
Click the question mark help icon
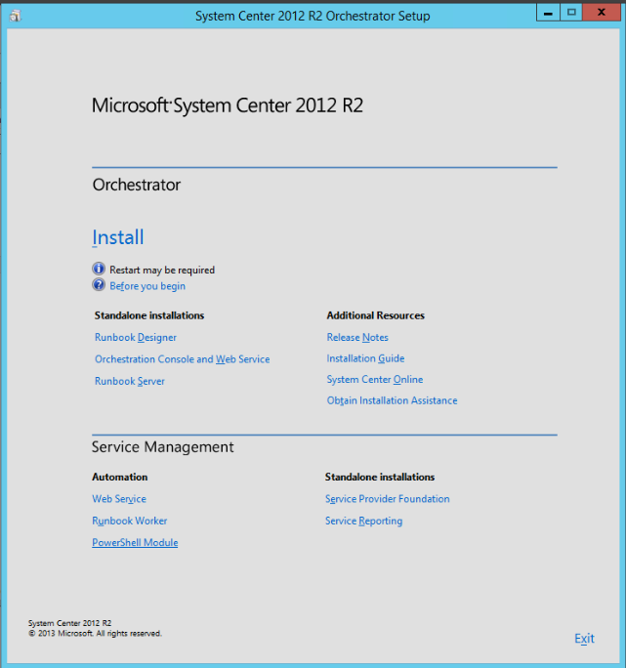pyautogui.click(x=98, y=285)
